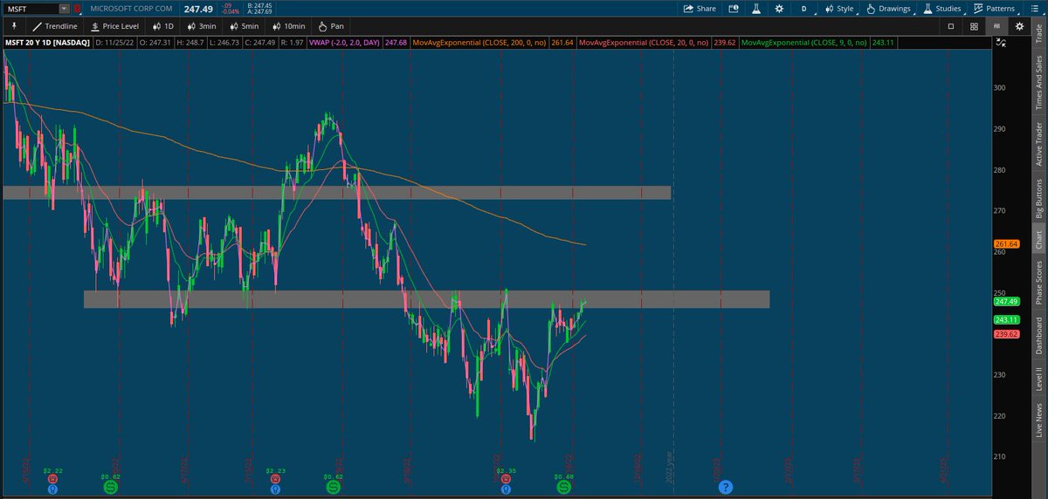
Task: Open the gear icon beside layout buttons
Action: 1019,26
